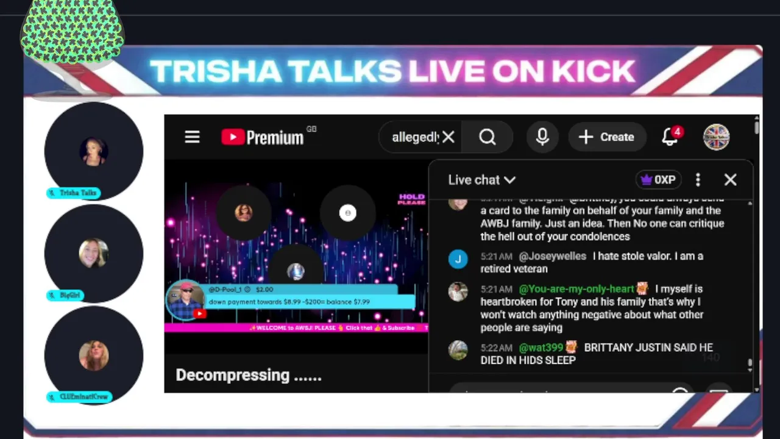Click the @You-are-my-only-heart username

point(576,289)
